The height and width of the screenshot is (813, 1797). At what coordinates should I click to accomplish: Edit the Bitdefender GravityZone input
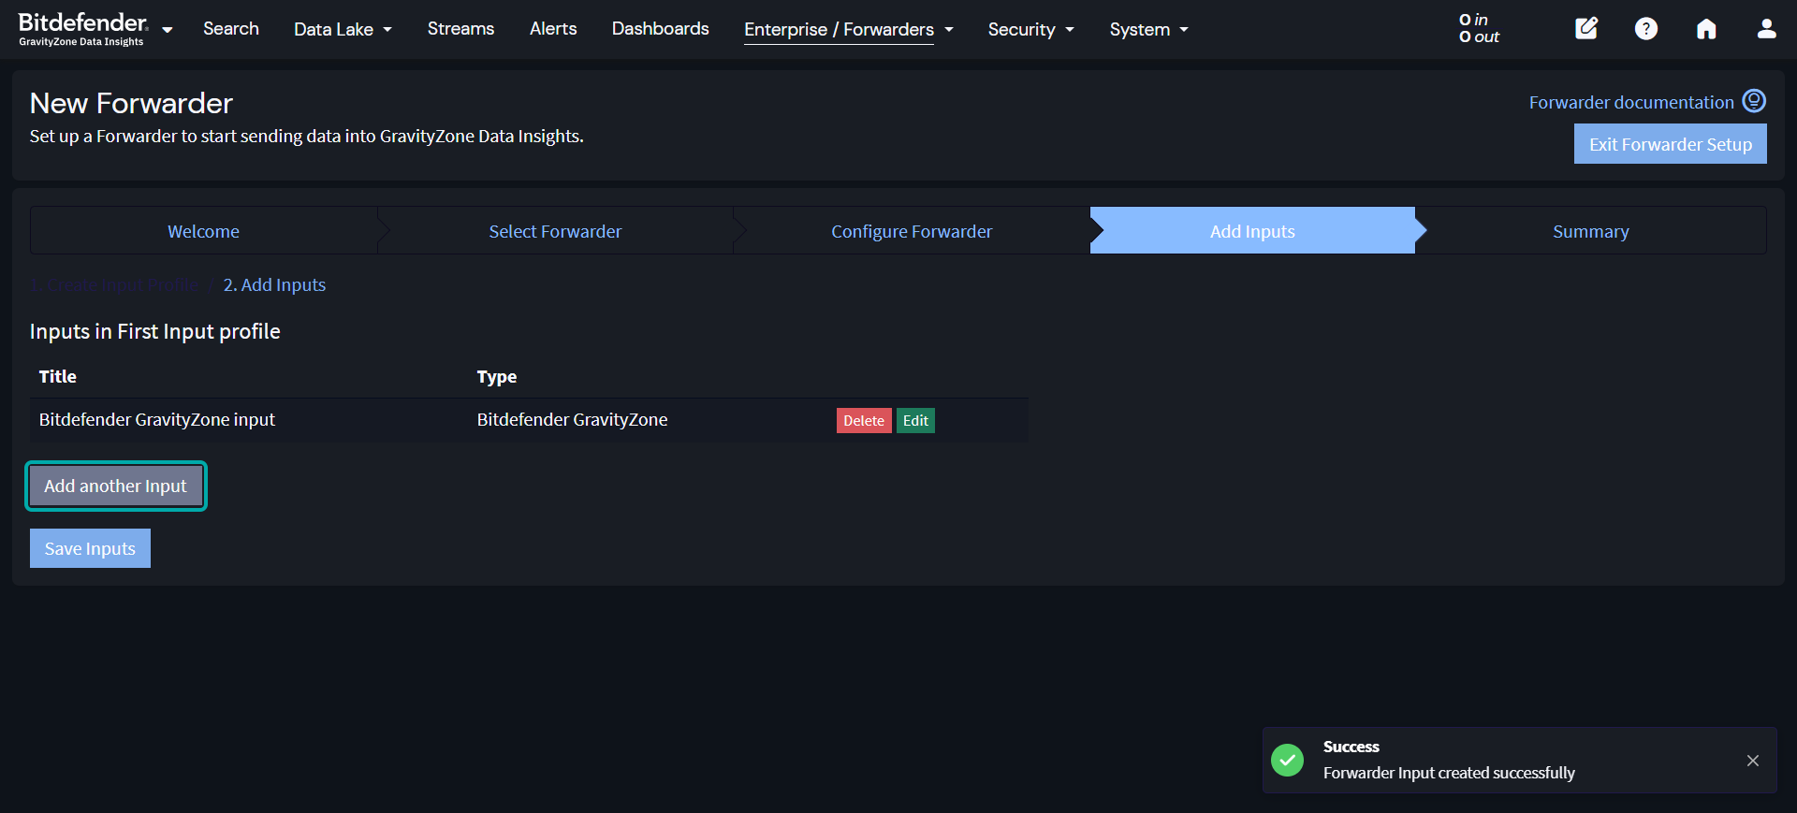(915, 421)
